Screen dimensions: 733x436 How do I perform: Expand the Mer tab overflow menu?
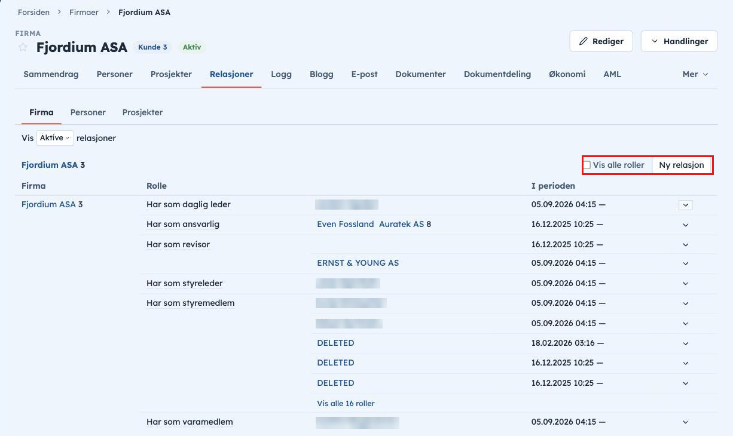coord(695,74)
